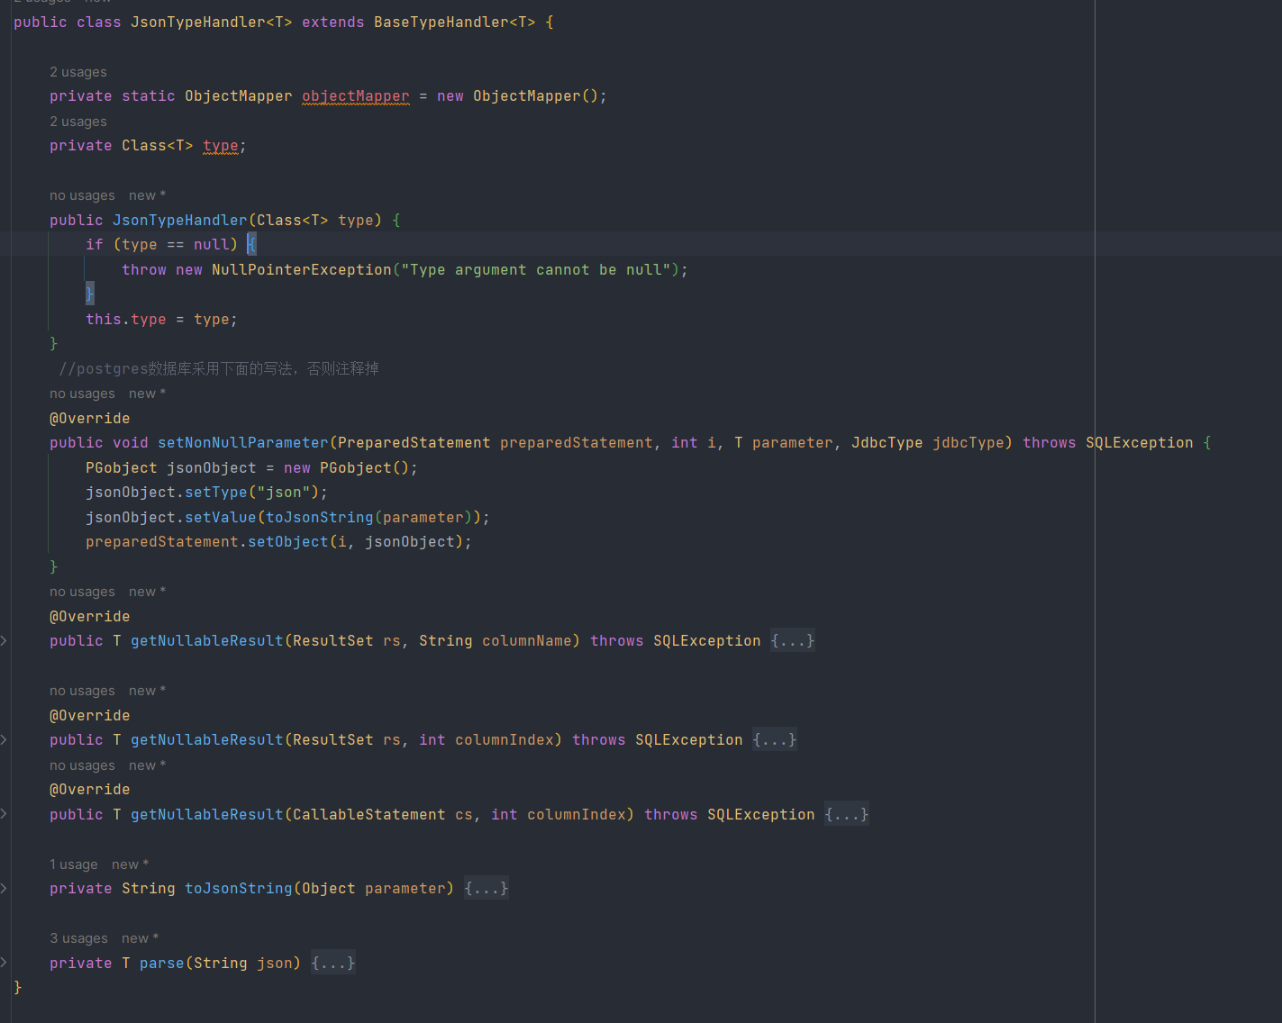Viewport: 1282px width, 1023px height.
Task: Expand the parse method via gutter chevron
Action: [5, 962]
